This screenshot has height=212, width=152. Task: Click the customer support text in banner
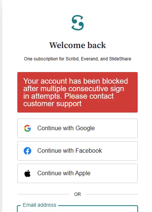(x=52, y=104)
